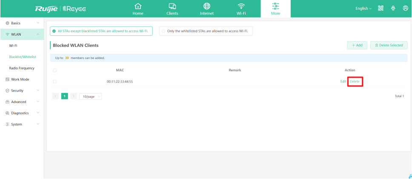This screenshot has width=412, height=179.
Task: Select the blacklist mode radio option
Action: 54,31
